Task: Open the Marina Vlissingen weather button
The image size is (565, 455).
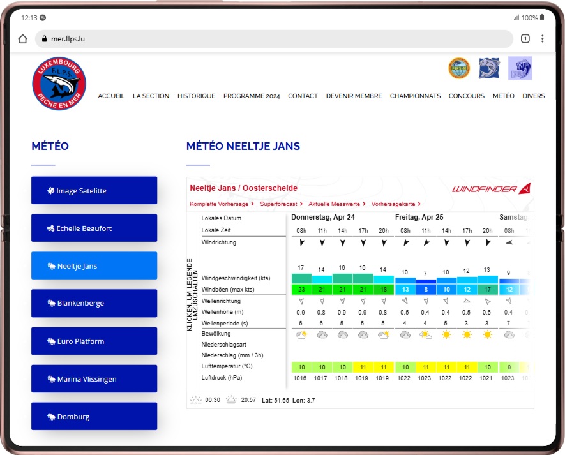Action: click(x=94, y=379)
